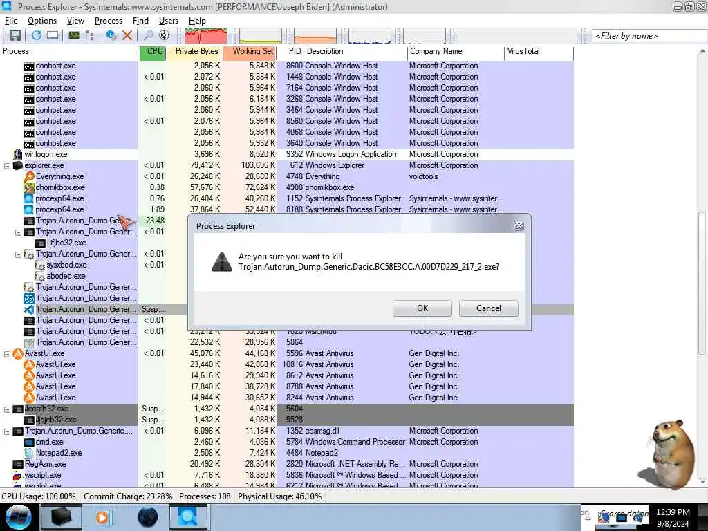Select the winlogon.exe process icon
Image resolution: width=708 pixels, height=531 pixels.
[x=17, y=154]
